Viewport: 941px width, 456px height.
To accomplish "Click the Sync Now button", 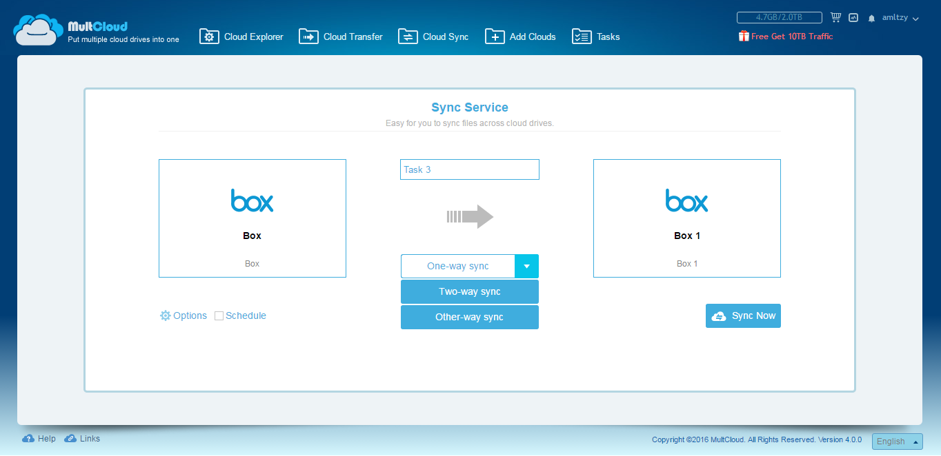I will click(743, 315).
